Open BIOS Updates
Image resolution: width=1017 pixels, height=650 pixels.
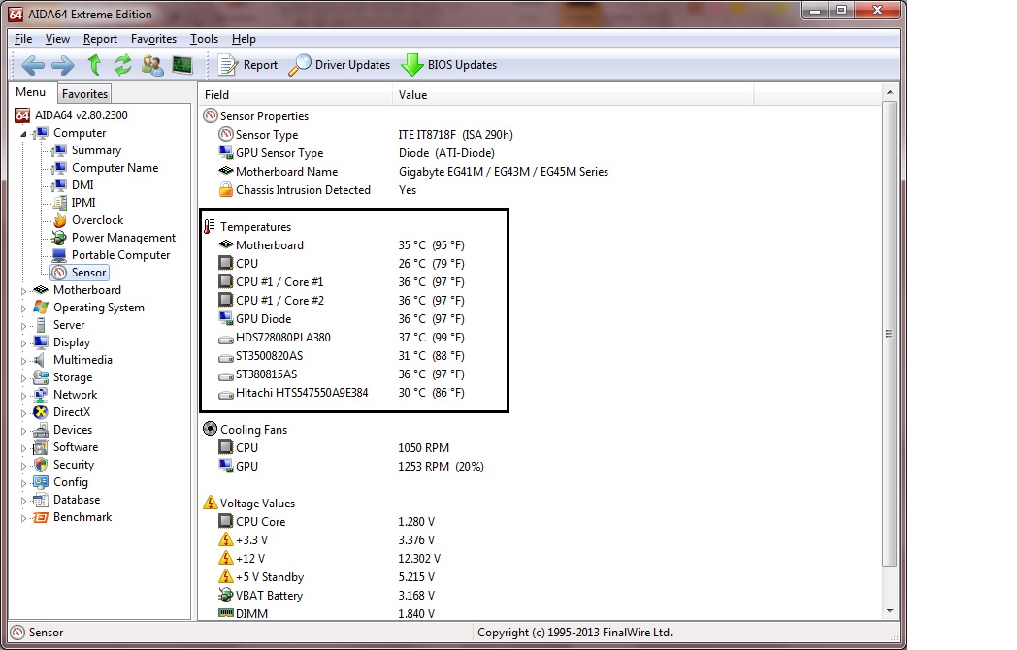pos(449,65)
